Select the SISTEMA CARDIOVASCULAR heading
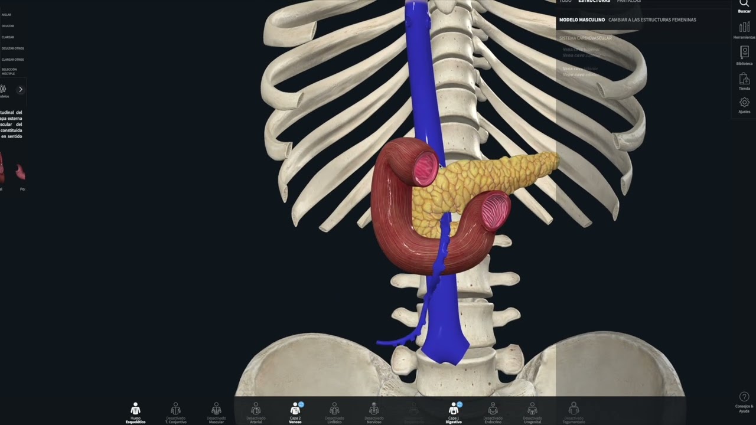The height and width of the screenshot is (425, 756). pyautogui.click(x=585, y=38)
